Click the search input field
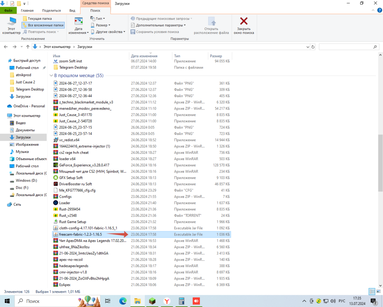Screen dimensions: 383x307 349,47
